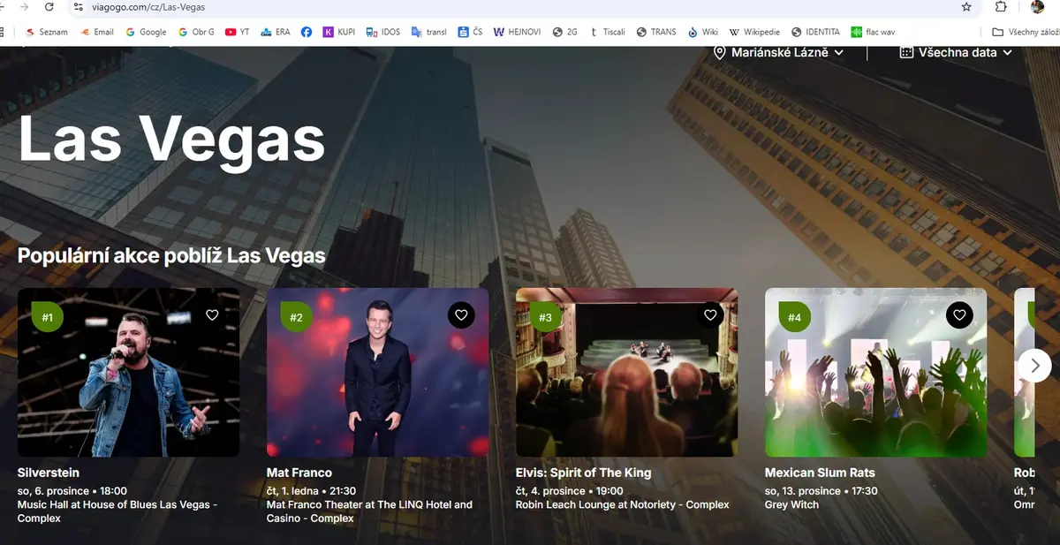Open the Email bookmark
This screenshot has width=1060, height=545.
97,32
